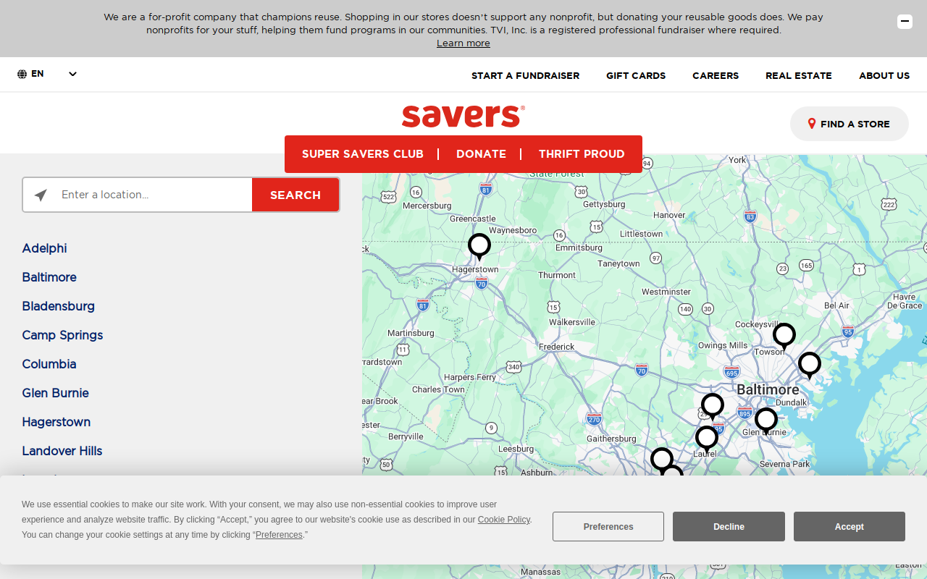The width and height of the screenshot is (927, 579).
Task: Click the Savers logo
Action: point(463,116)
